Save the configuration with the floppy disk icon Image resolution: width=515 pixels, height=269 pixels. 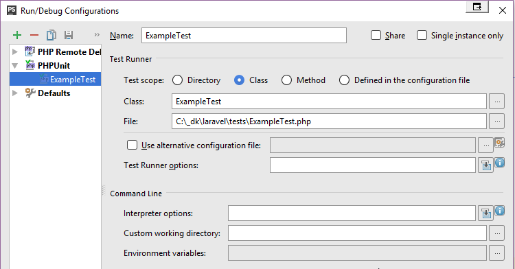tap(68, 35)
